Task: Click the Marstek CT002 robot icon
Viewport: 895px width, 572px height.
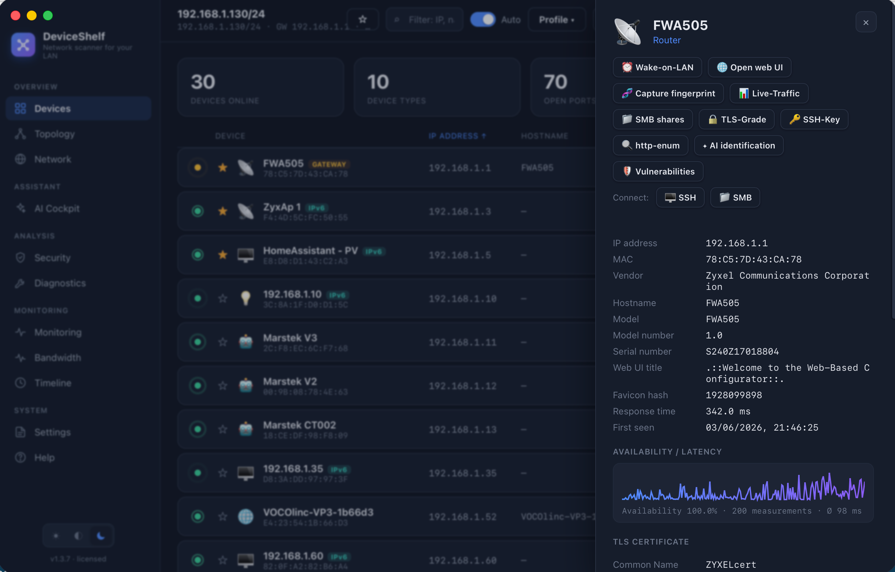Action: (x=246, y=429)
